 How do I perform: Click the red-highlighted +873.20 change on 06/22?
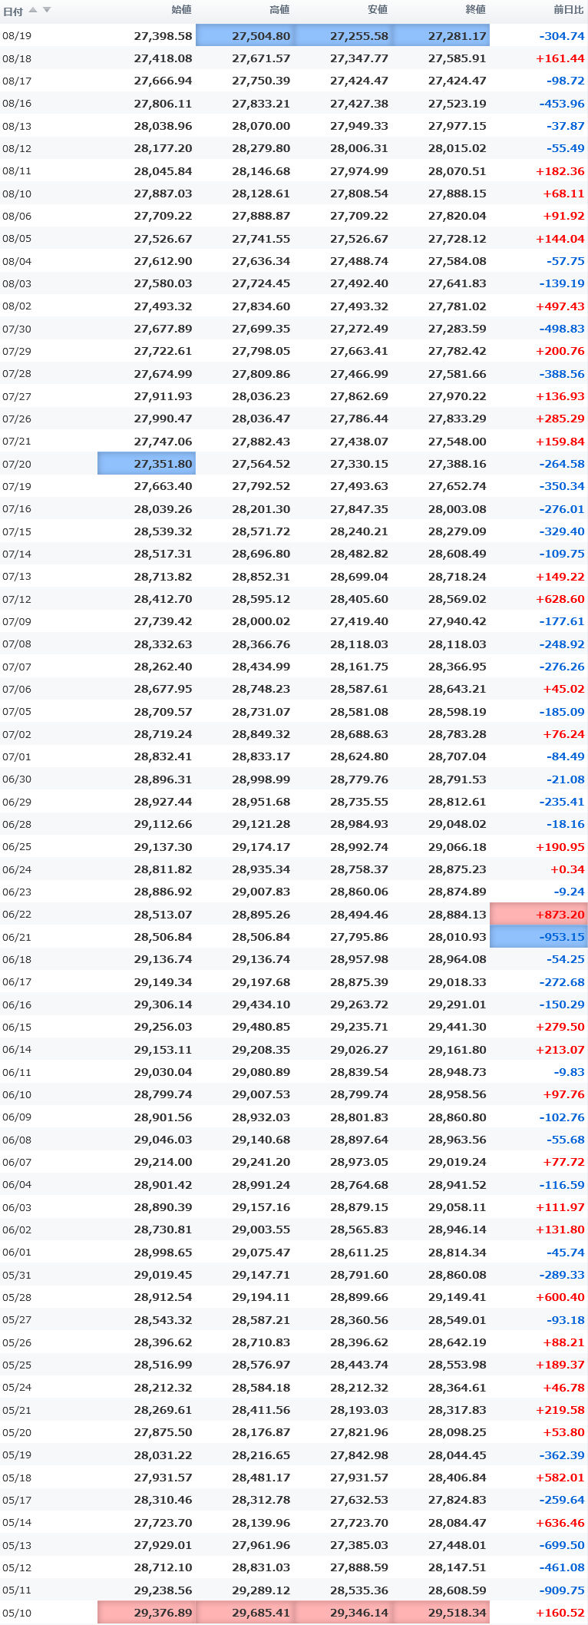539,914
